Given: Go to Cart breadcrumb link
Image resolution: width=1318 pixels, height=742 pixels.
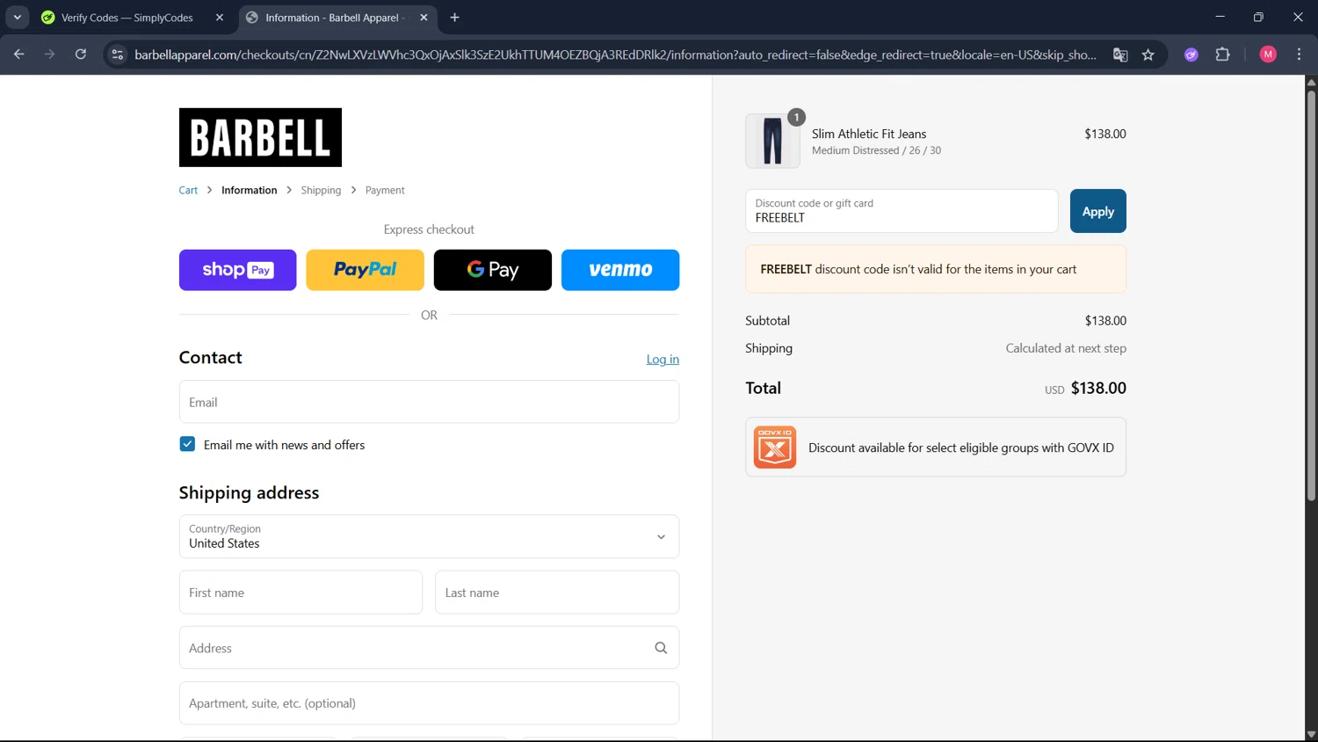Looking at the screenshot, I should 188,190.
